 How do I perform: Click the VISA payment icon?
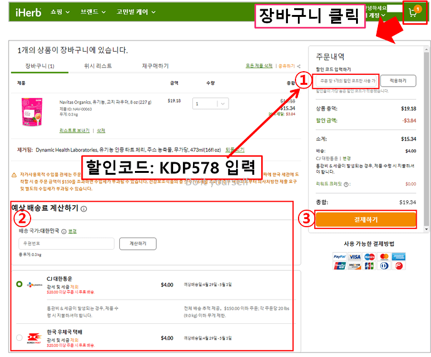pyautogui.click(x=355, y=257)
